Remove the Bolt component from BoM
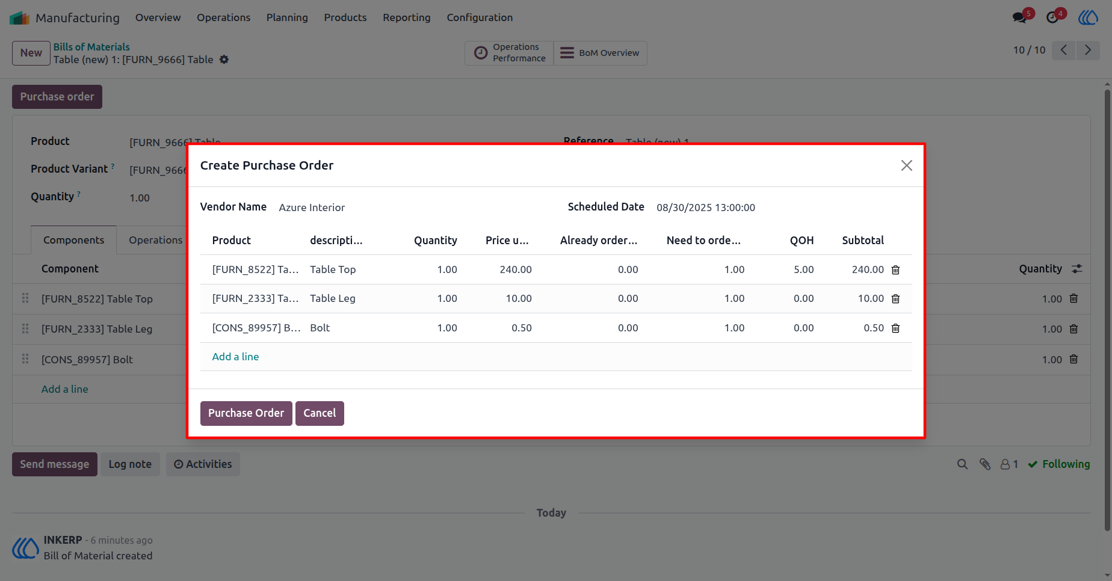Viewport: 1112px width, 581px height. (1073, 359)
